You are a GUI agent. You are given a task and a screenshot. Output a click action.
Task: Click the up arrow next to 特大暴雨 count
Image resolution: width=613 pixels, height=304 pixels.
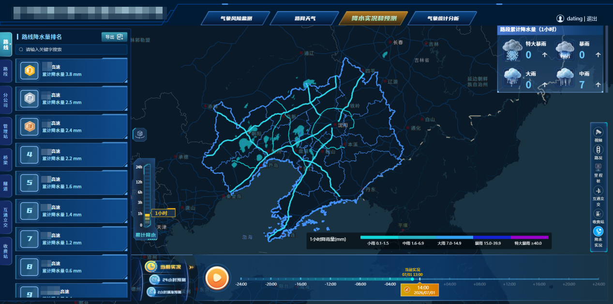[x=545, y=55]
